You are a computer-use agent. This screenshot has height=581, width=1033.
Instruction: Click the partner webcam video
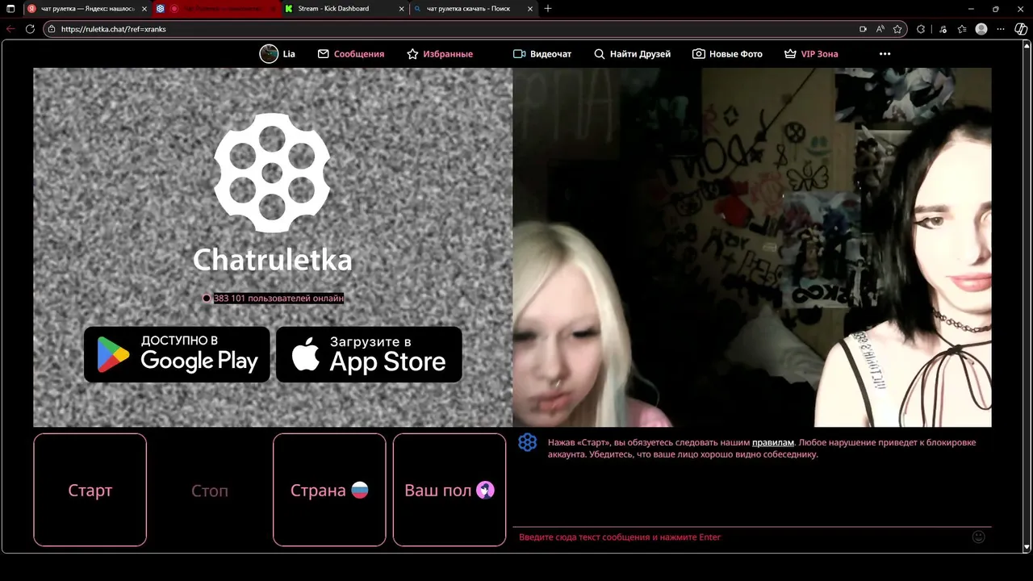click(x=752, y=247)
